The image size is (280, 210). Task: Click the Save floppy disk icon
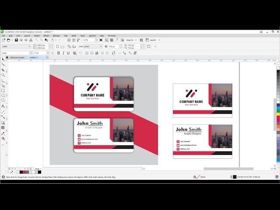(16, 40)
